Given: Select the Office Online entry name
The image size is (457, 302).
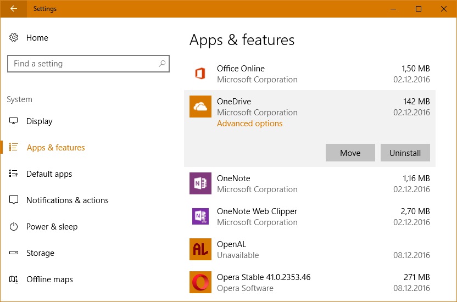Looking at the screenshot, I should pos(241,69).
